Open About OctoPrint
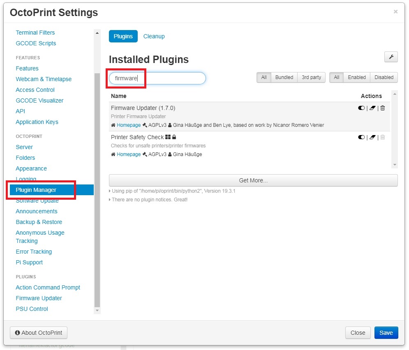Viewport: 409px width, 350px height. click(x=39, y=333)
